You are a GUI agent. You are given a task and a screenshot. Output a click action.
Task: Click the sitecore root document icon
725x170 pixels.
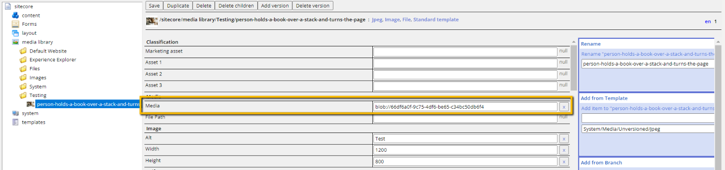point(8,6)
